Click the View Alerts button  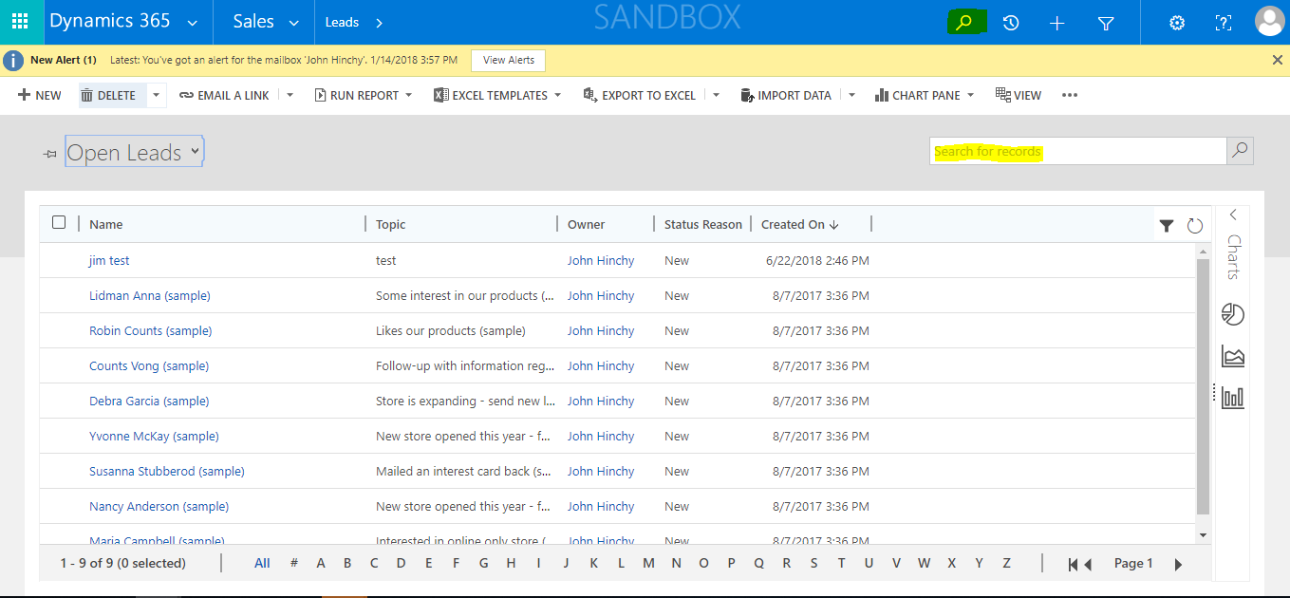click(508, 60)
